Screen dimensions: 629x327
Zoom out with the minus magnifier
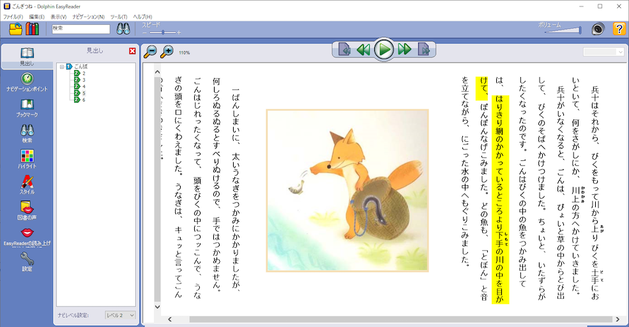pos(150,51)
